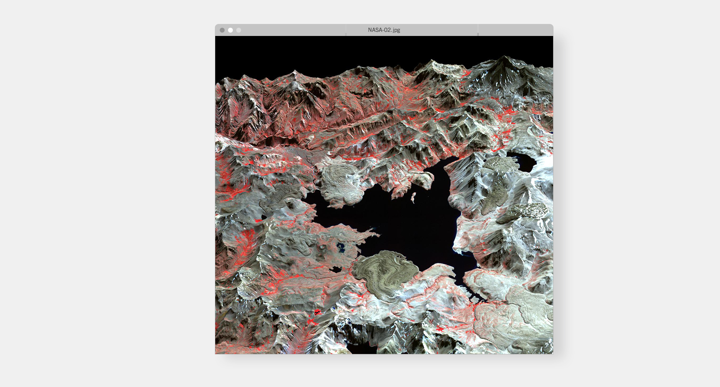Maximize the window using the rightmost title bar circle
Viewport: 720px width, 387px height.
click(x=238, y=30)
